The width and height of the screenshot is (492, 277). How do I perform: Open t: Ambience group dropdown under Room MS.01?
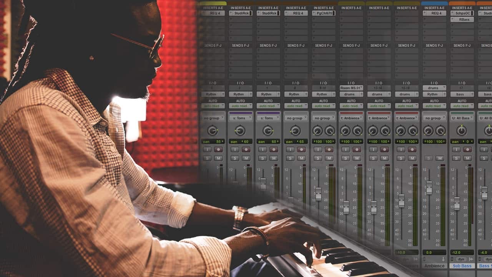(351, 118)
